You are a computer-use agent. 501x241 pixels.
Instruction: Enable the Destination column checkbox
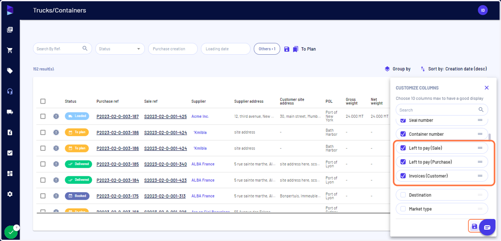(x=403, y=195)
